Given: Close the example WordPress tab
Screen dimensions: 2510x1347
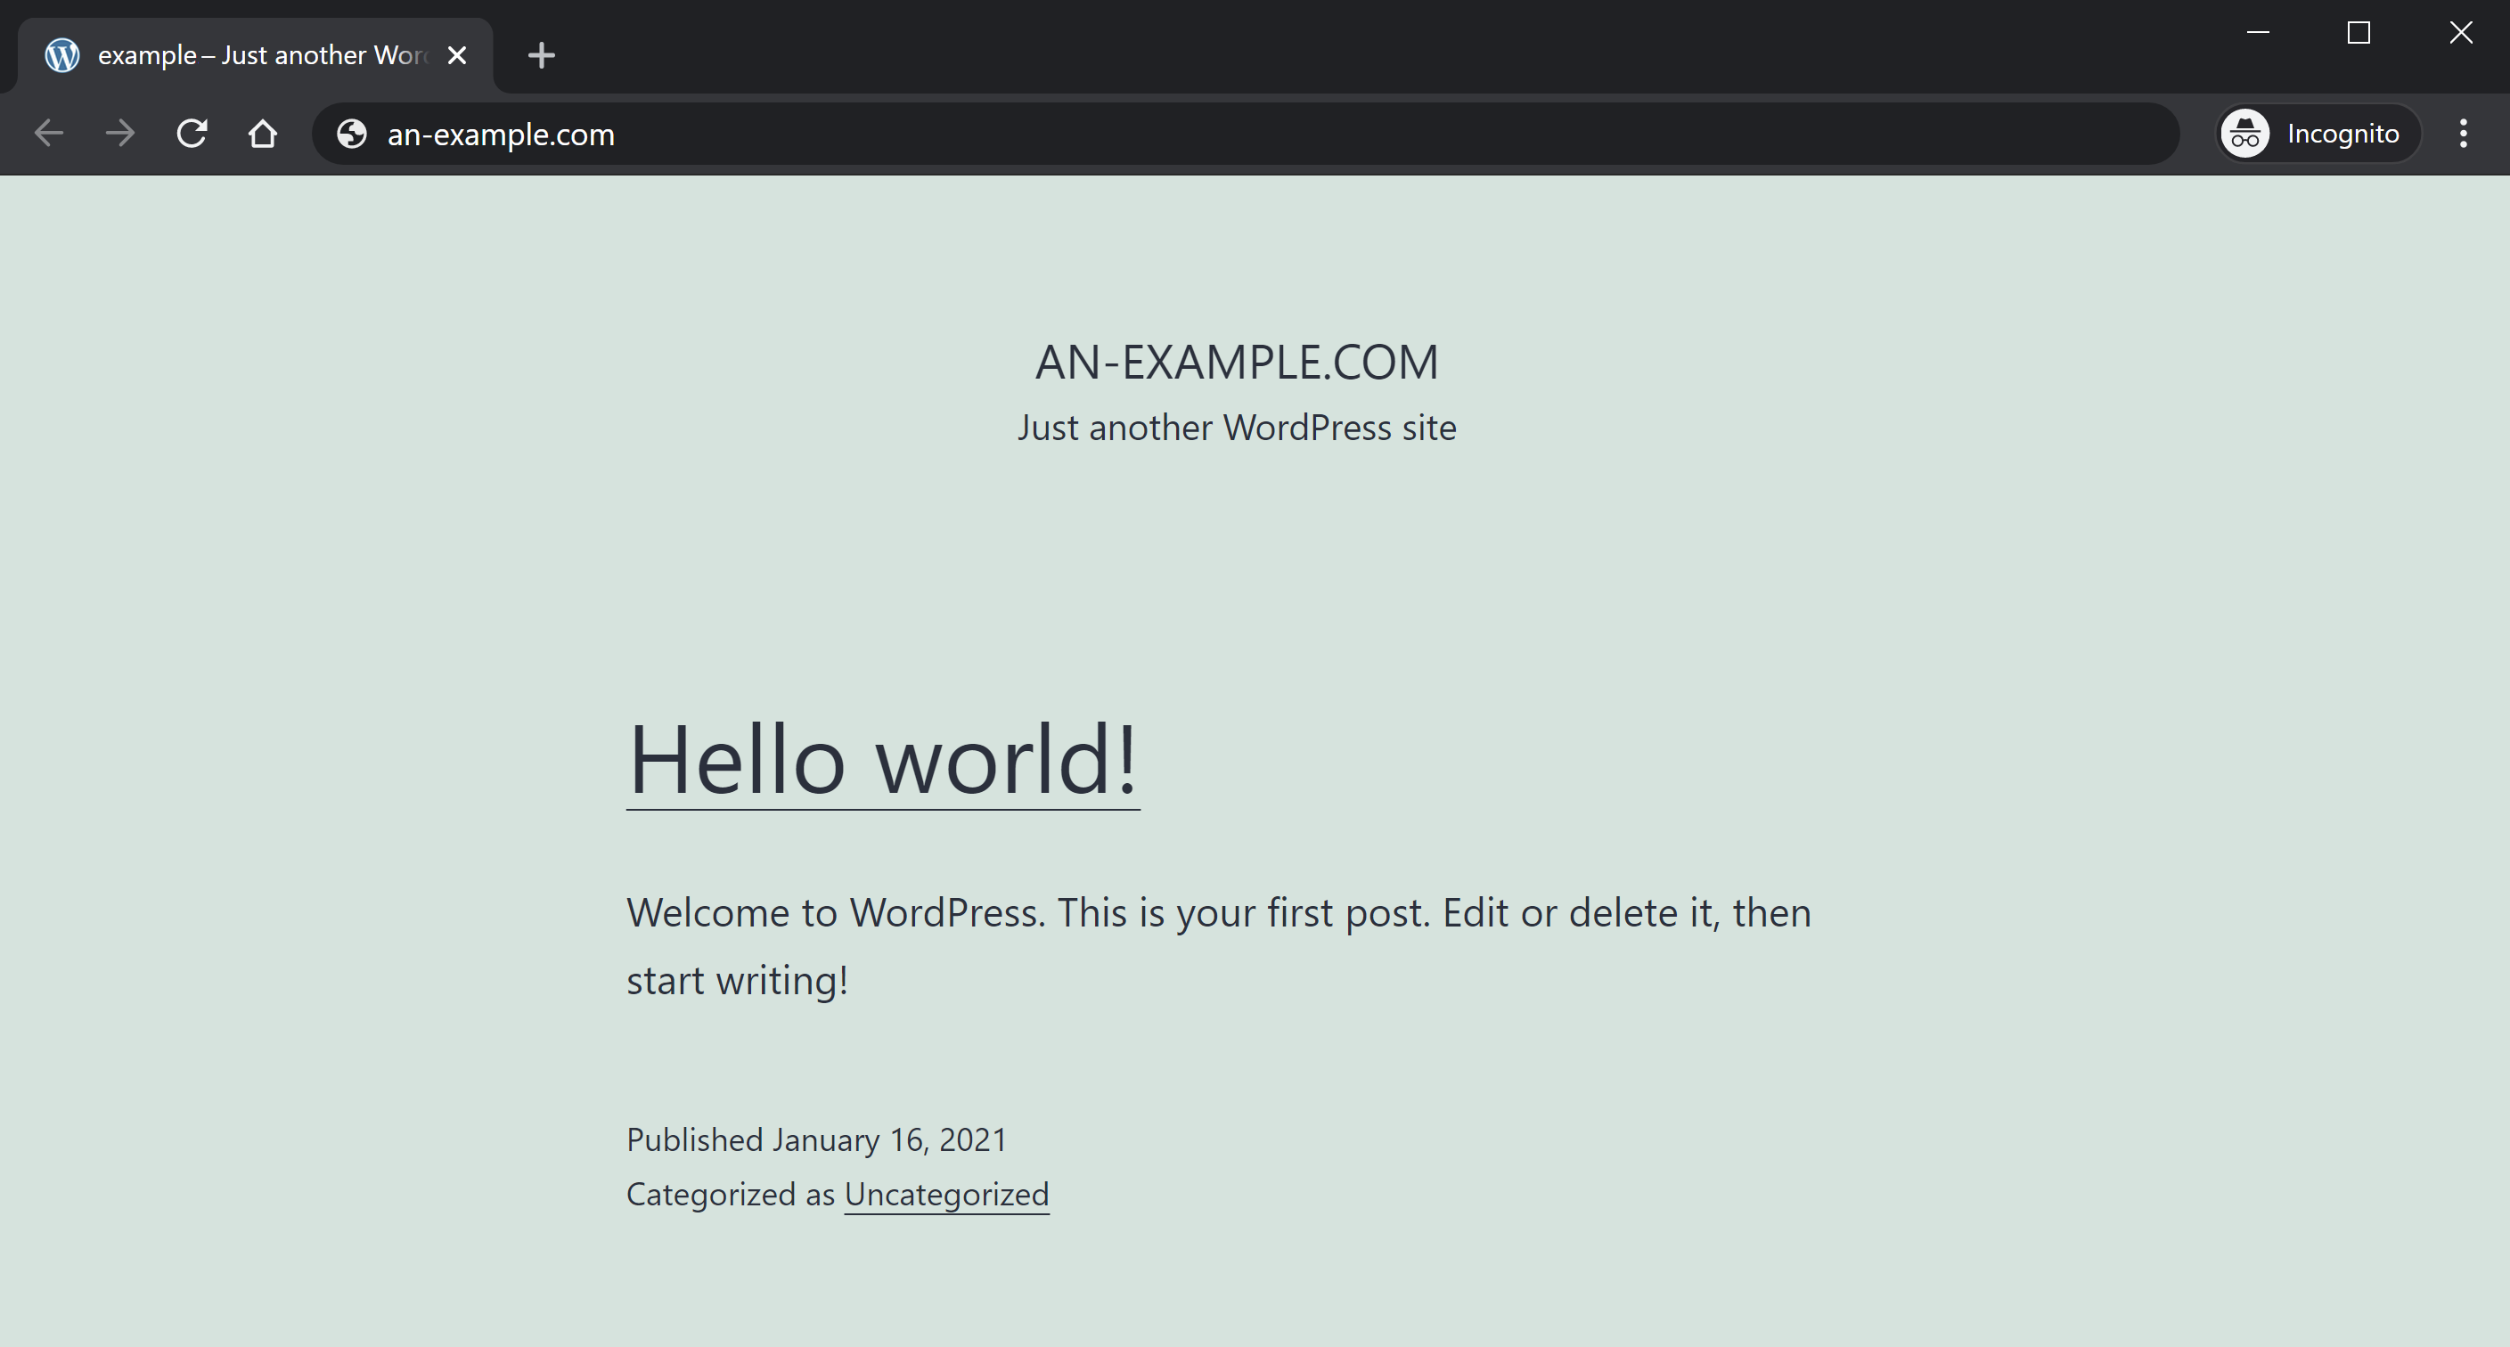Looking at the screenshot, I should (457, 55).
